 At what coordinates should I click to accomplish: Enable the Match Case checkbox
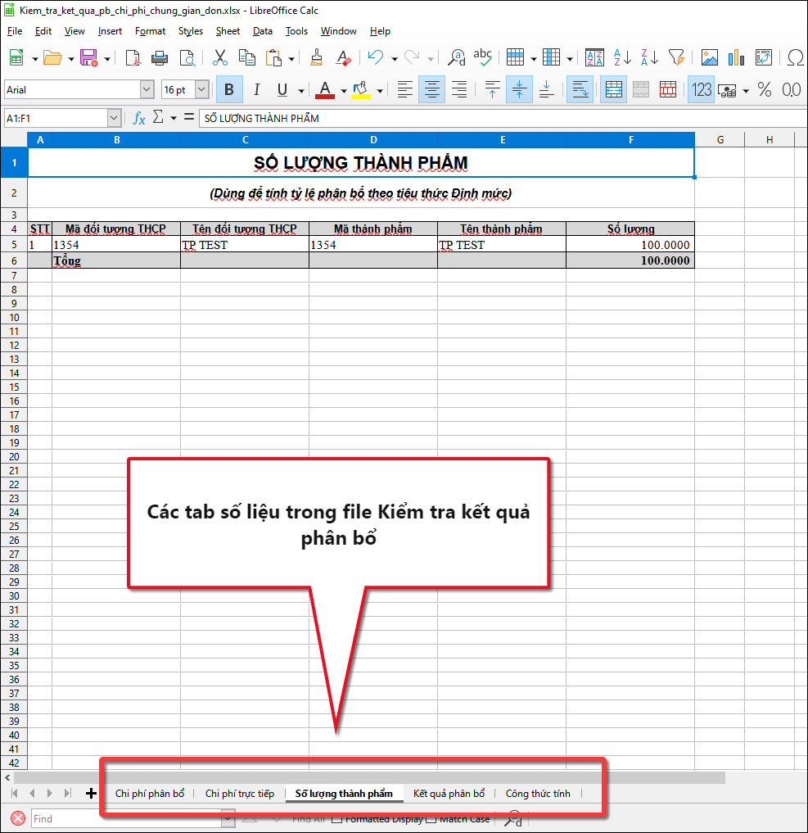point(431,818)
